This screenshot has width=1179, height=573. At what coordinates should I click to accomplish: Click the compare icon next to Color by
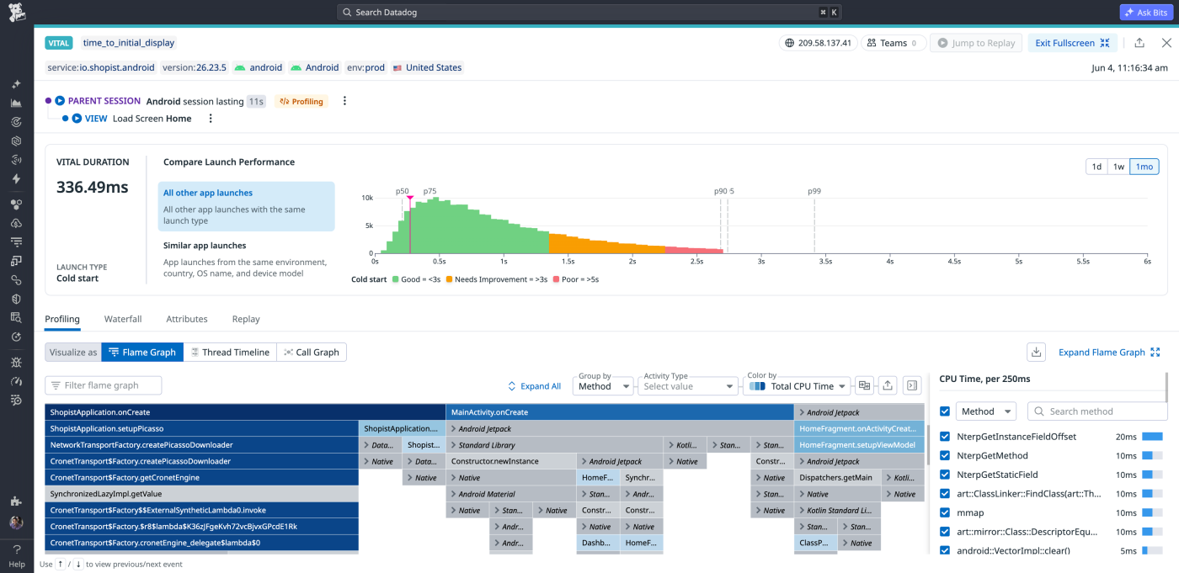click(863, 385)
